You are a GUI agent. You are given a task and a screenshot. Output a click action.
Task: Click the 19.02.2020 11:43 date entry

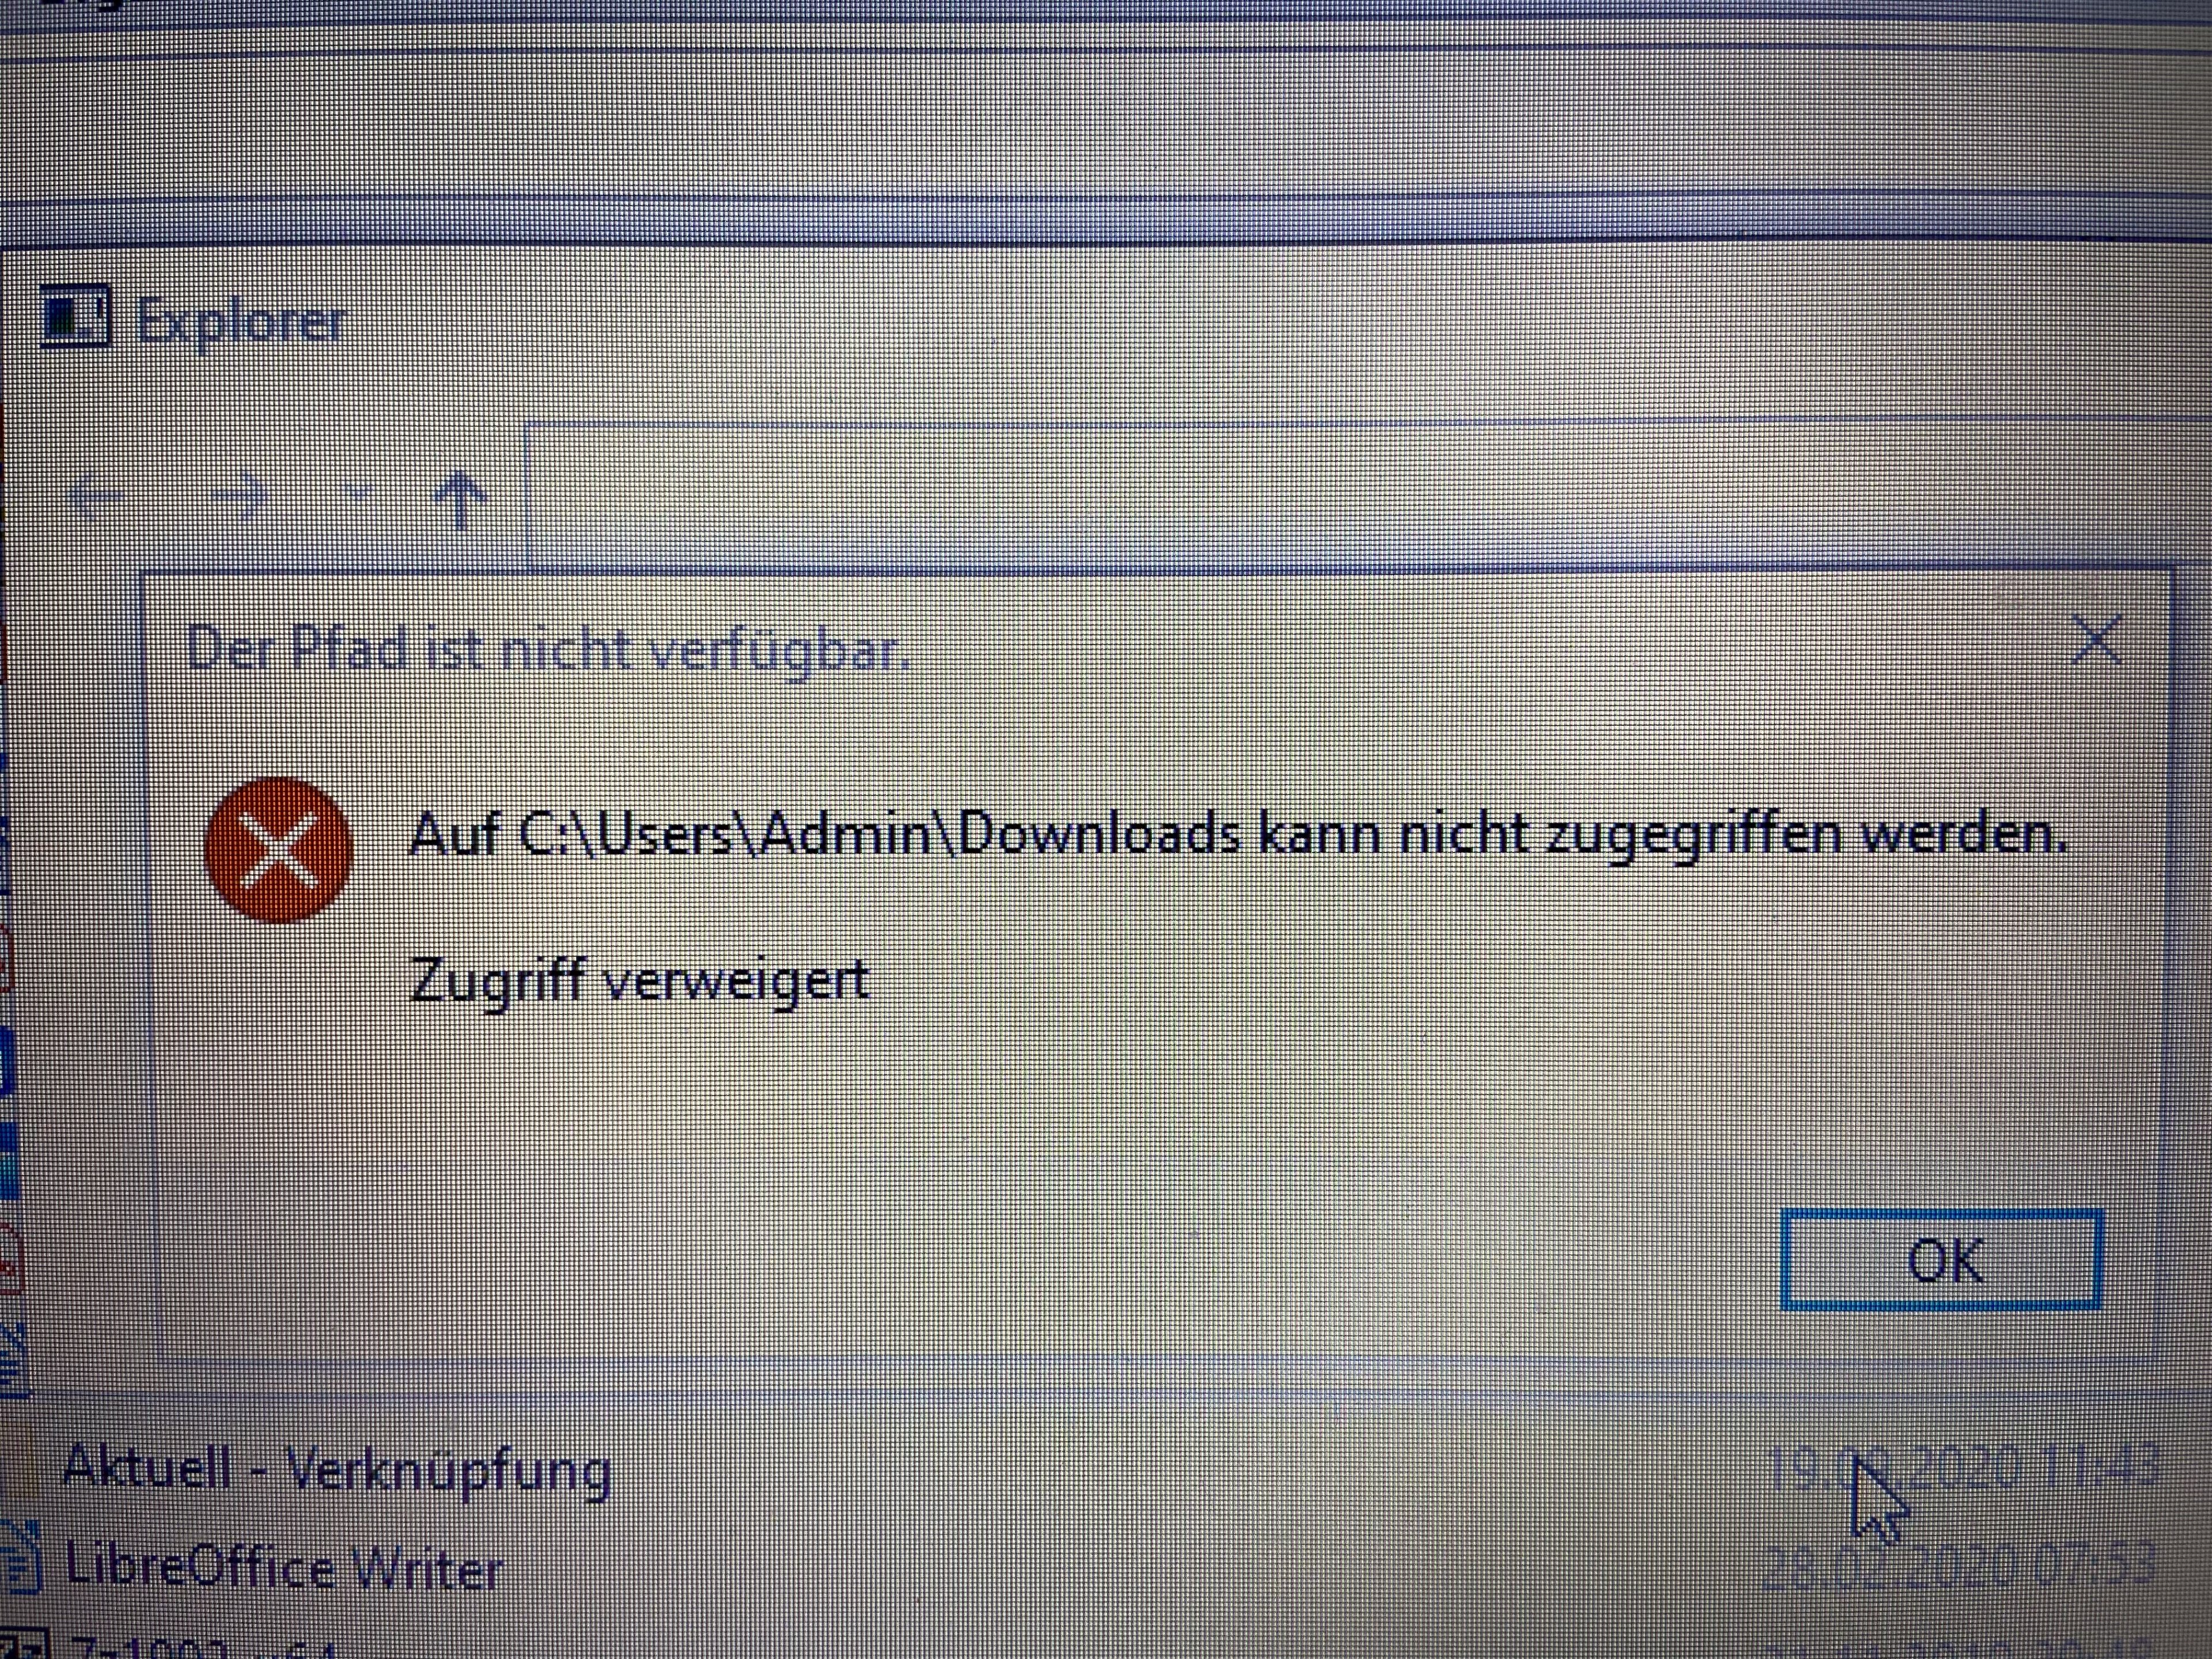tap(1962, 1468)
